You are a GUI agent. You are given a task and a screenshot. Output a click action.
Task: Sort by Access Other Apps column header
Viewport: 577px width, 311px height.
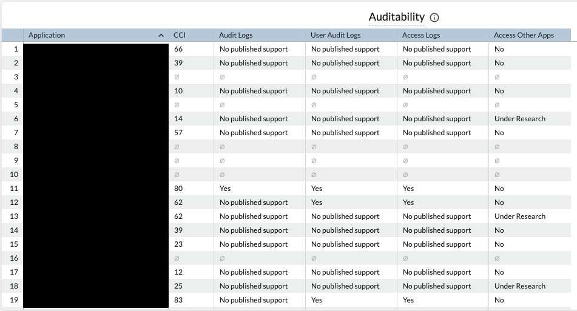tap(524, 35)
